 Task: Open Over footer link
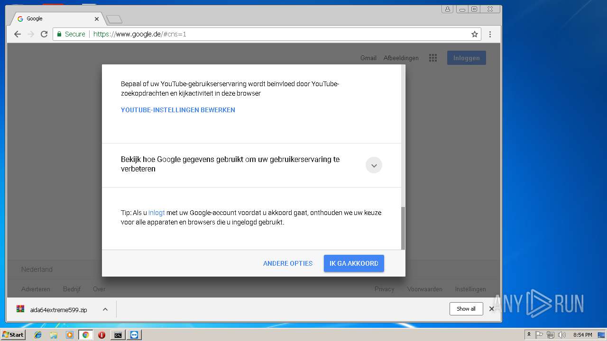tap(99, 289)
